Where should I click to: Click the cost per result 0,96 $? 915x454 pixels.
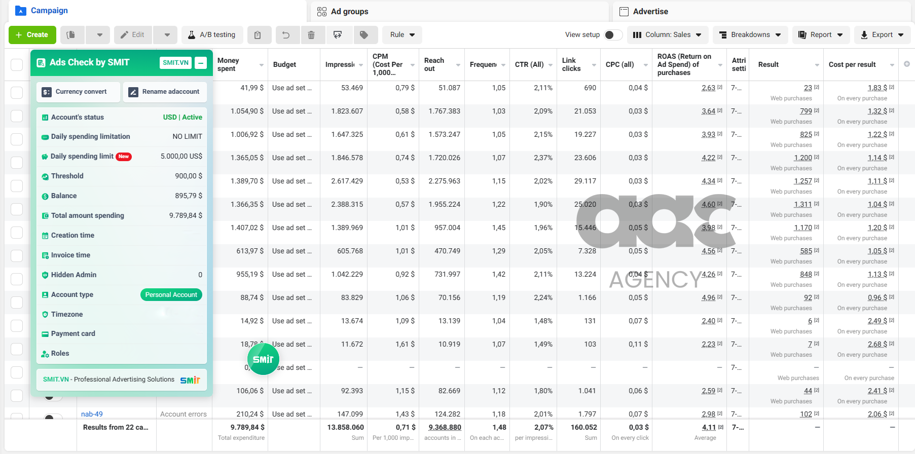[877, 298]
